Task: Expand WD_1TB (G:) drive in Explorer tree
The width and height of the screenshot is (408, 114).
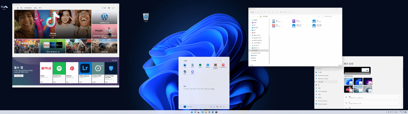Action: pos(251,45)
